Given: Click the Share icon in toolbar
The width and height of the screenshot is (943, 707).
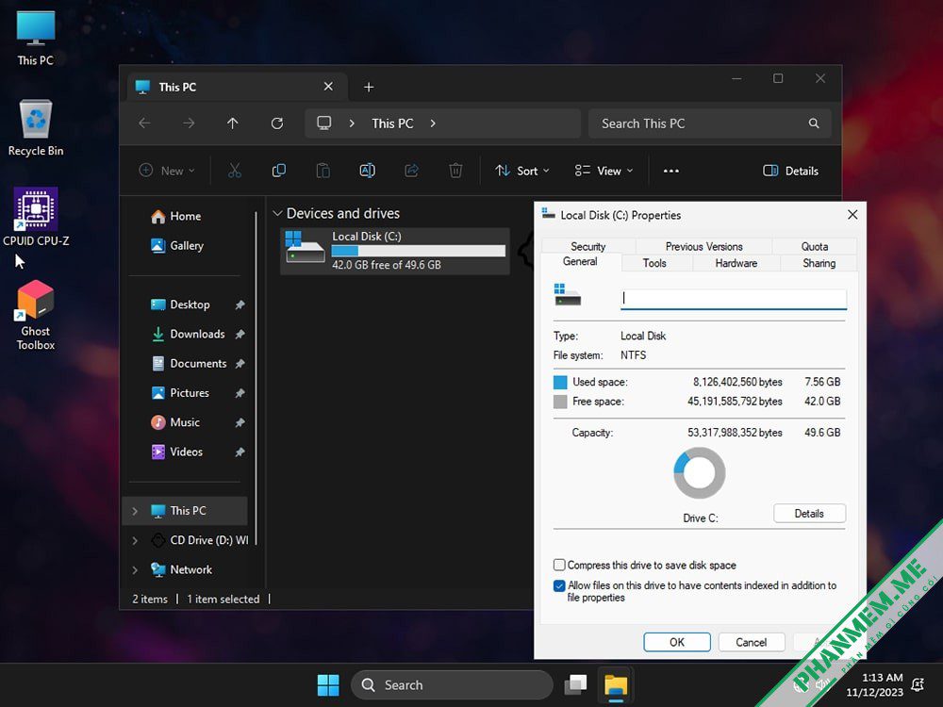Looking at the screenshot, I should click(x=411, y=171).
